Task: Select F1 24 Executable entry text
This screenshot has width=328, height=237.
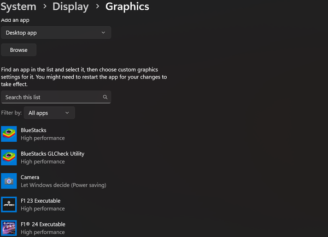Action: pos(43,224)
